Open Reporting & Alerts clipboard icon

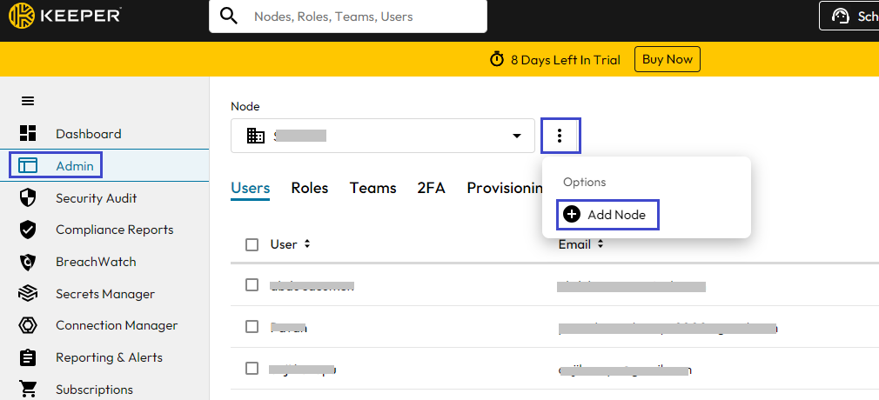tap(28, 357)
